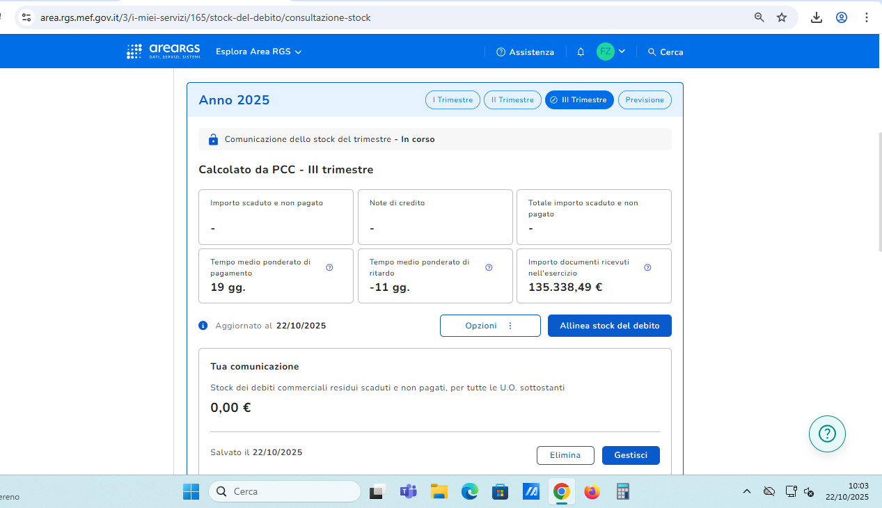
Task: Switch to the II Trimestre tab
Action: (512, 100)
